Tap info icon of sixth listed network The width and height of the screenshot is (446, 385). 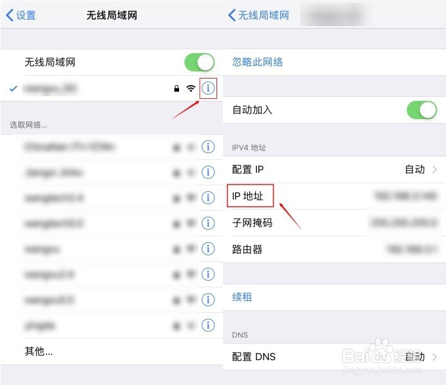(x=209, y=274)
